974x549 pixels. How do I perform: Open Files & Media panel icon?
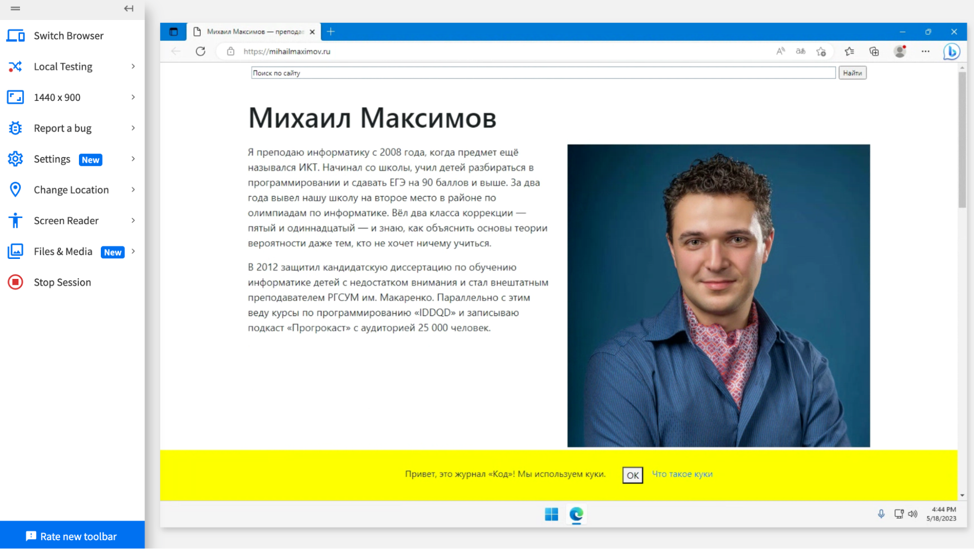(x=15, y=251)
